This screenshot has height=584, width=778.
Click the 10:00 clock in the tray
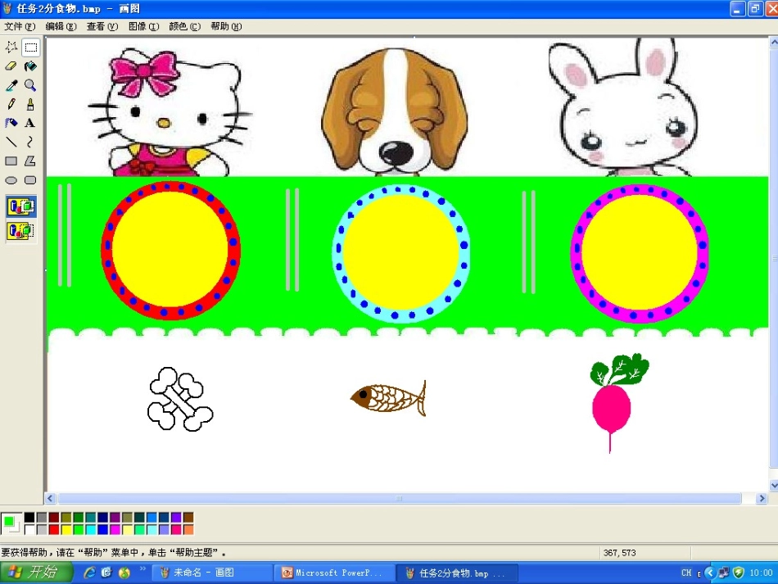(x=761, y=573)
